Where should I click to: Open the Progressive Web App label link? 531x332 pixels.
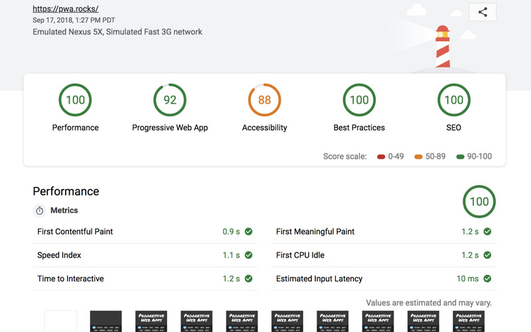pos(170,127)
